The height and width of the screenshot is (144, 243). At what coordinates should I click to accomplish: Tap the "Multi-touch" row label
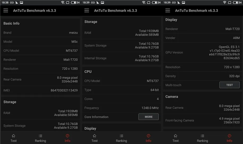coord(173,85)
